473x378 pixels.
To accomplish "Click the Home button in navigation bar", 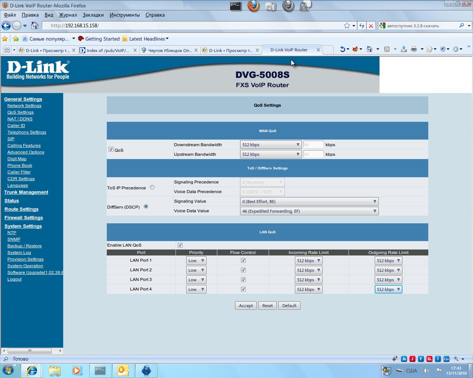I will 35,25.
